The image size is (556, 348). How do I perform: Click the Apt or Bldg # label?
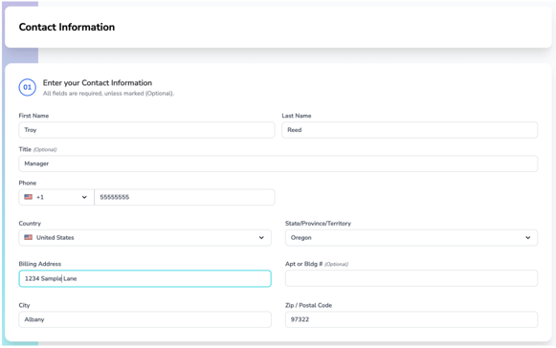point(317,264)
